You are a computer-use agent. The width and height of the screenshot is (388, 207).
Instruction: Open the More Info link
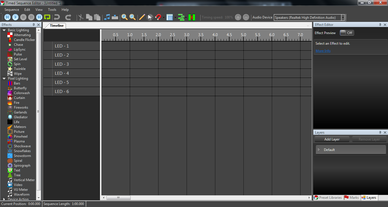(323, 51)
